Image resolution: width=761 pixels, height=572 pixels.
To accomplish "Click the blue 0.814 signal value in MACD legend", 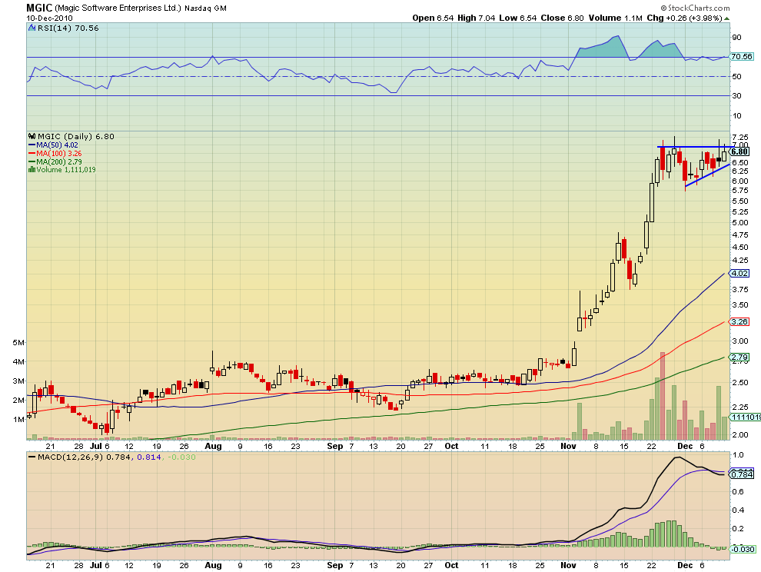I will point(149,457).
